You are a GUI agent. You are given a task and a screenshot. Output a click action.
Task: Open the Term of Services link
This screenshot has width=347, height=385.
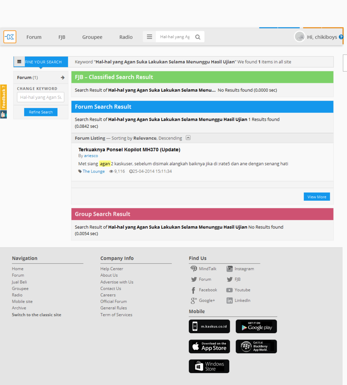[x=116, y=315]
